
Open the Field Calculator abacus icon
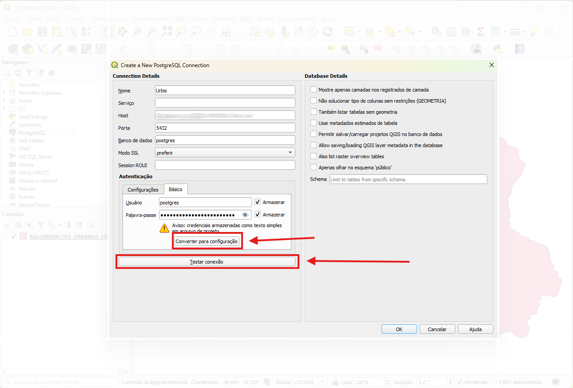coord(451,32)
